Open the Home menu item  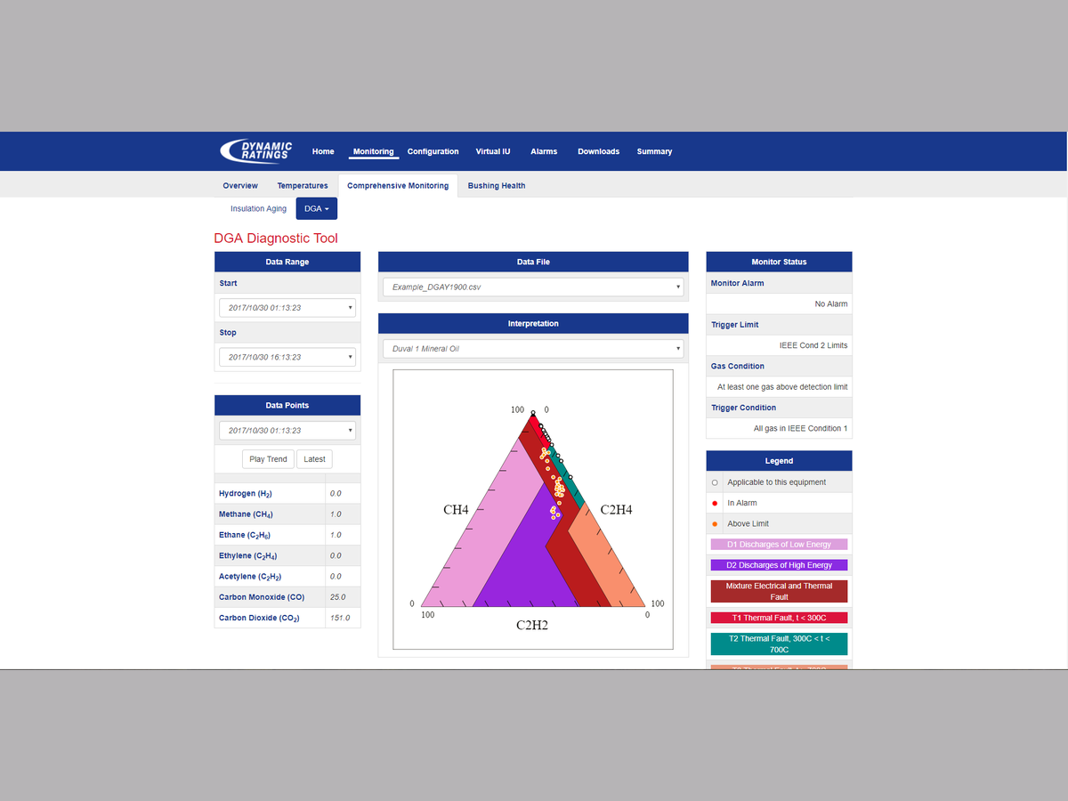[x=323, y=151]
